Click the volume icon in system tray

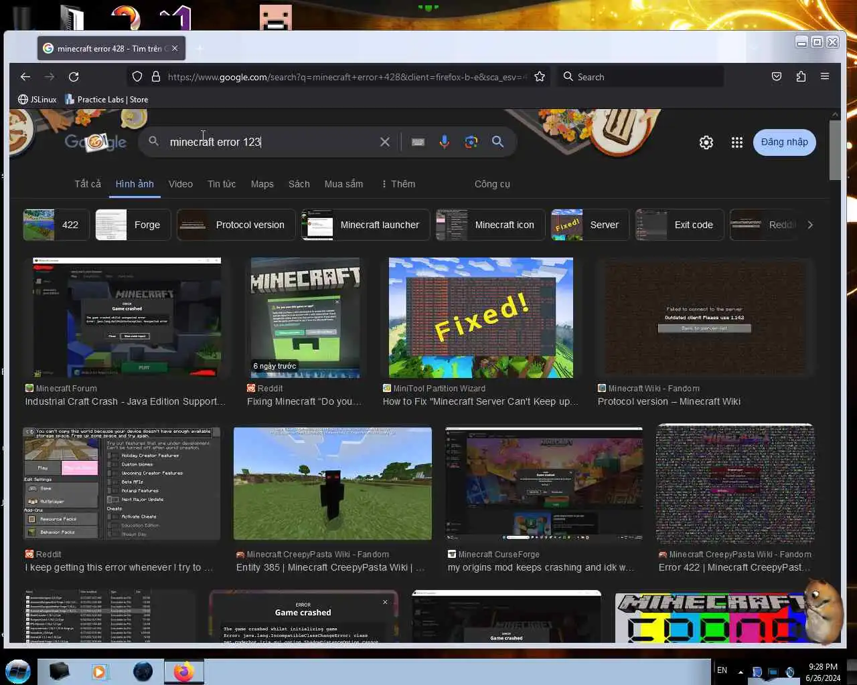click(790, 672)
